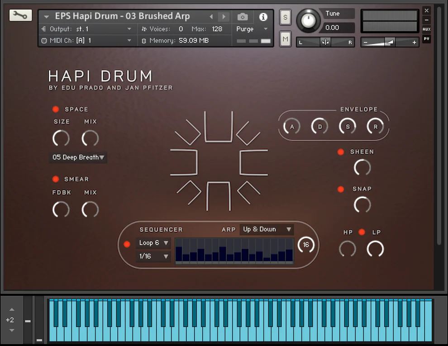Click the Tune knob

[308, 20]
